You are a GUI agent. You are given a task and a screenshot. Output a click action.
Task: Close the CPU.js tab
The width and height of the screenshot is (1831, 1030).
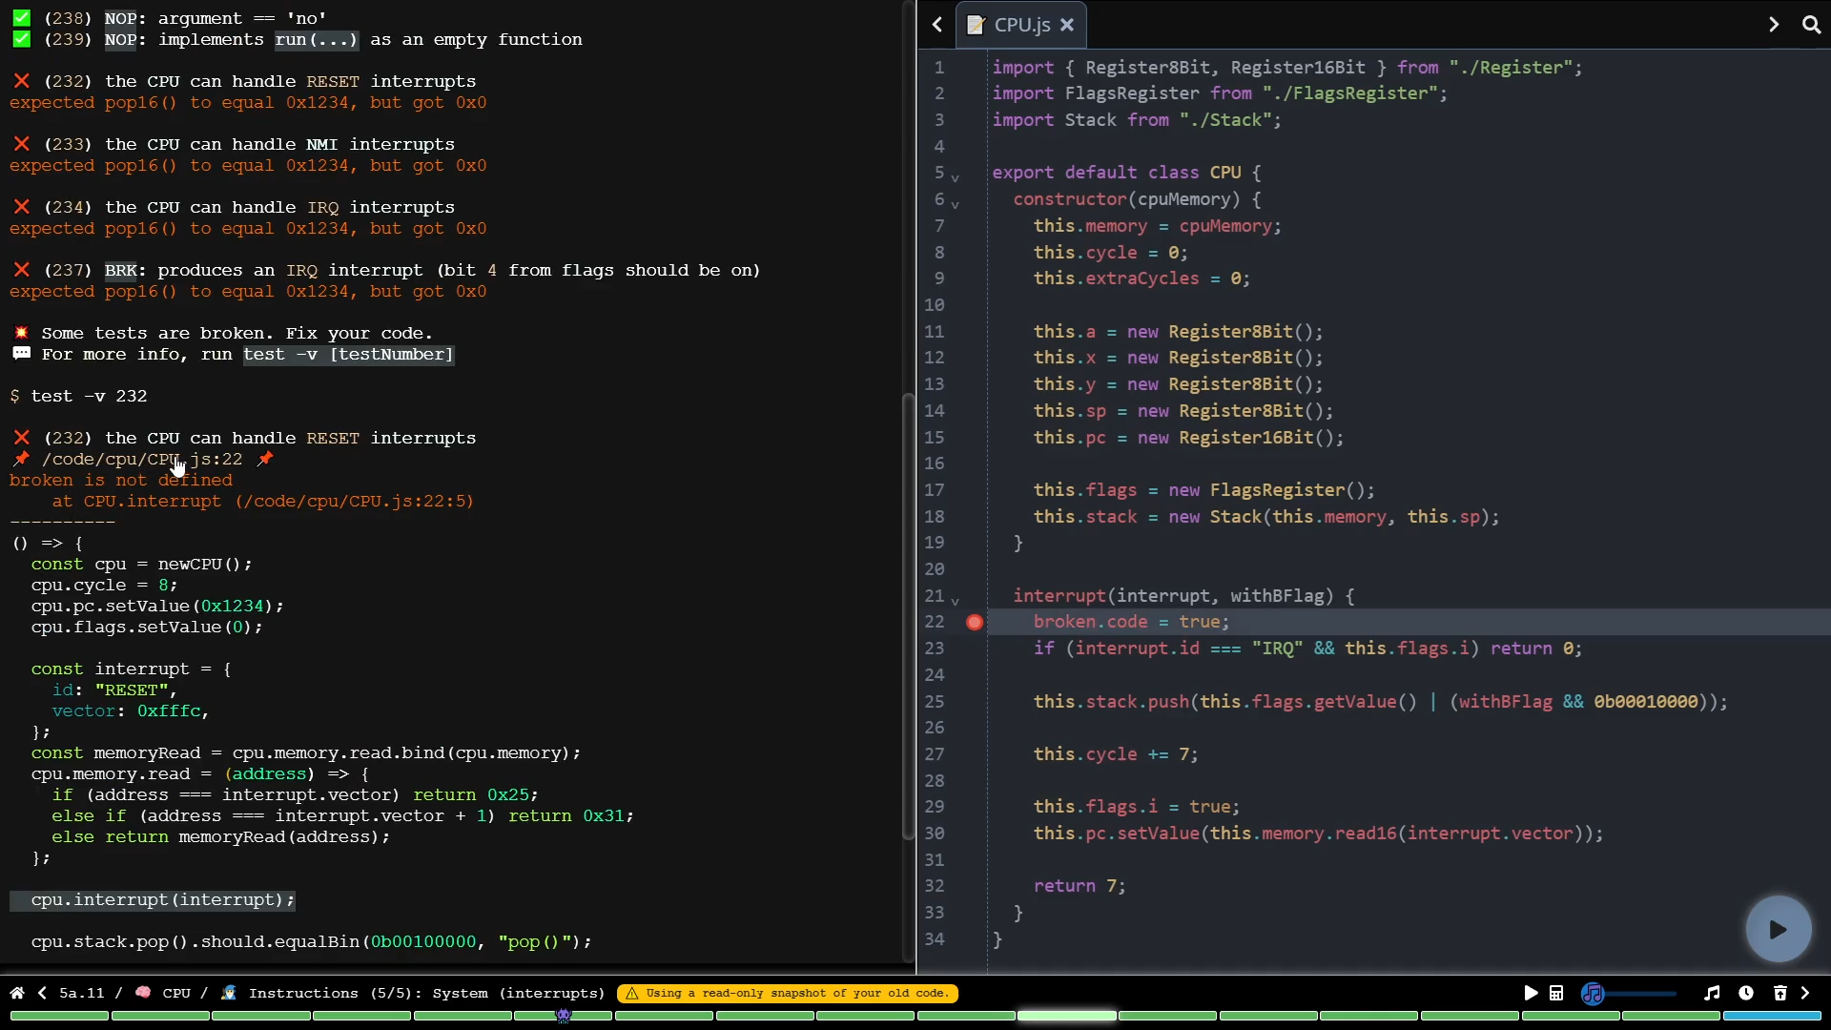1067,25
